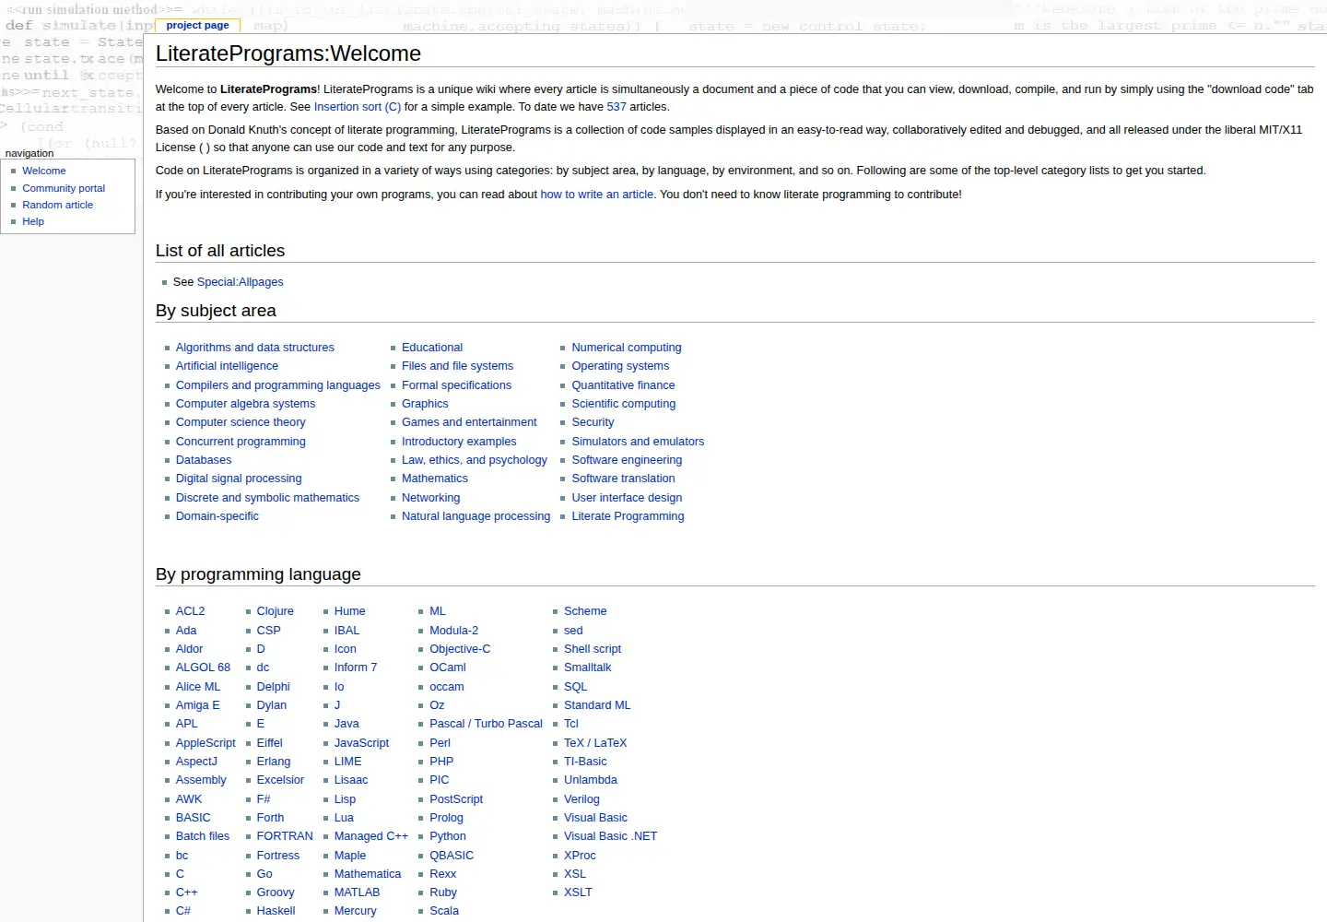The height and width of the screenshot is (922, 1327).
Task: Open the Pascal / Turbo Pascal link
Action: (x=486, y=724)
